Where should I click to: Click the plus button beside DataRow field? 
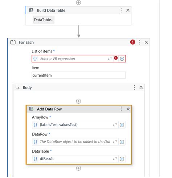pyautogui.click(x=122, y=142)
